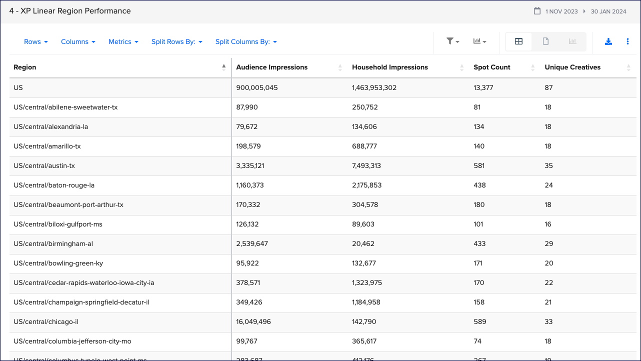The image size is (641, 361).
Task: Click the calendar icon by date range
Action: click(x=537, y=11)
